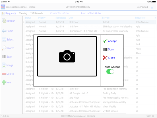Tap the ExpressMaintenance app logo icon

click(x=3, y=7)
